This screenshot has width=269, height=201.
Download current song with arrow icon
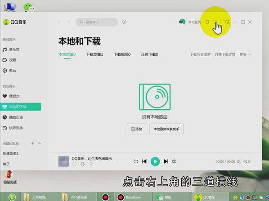pyautogui.click(x=82, y=164)
